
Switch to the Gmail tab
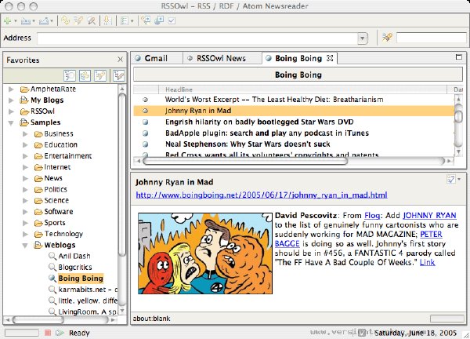[x=156, y=58]
